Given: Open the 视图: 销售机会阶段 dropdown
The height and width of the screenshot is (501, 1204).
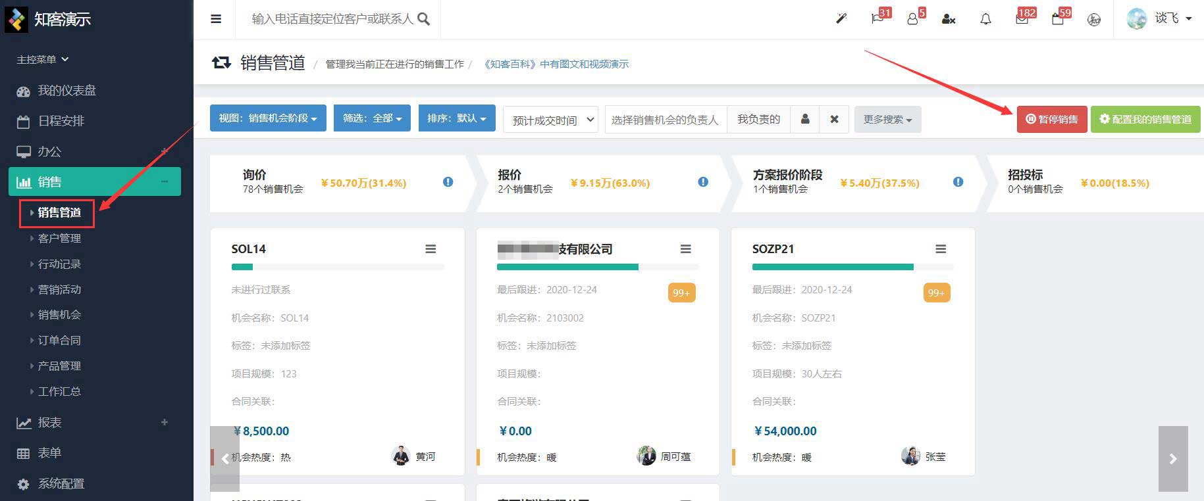Looking at the screenshot, I should pyautogui.click(x=268, y=118).
